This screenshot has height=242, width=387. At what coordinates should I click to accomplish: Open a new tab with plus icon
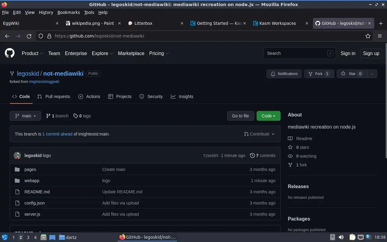point(381,23)
